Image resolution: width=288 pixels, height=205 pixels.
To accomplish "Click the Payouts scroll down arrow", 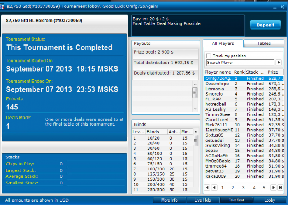I will 195,109.
